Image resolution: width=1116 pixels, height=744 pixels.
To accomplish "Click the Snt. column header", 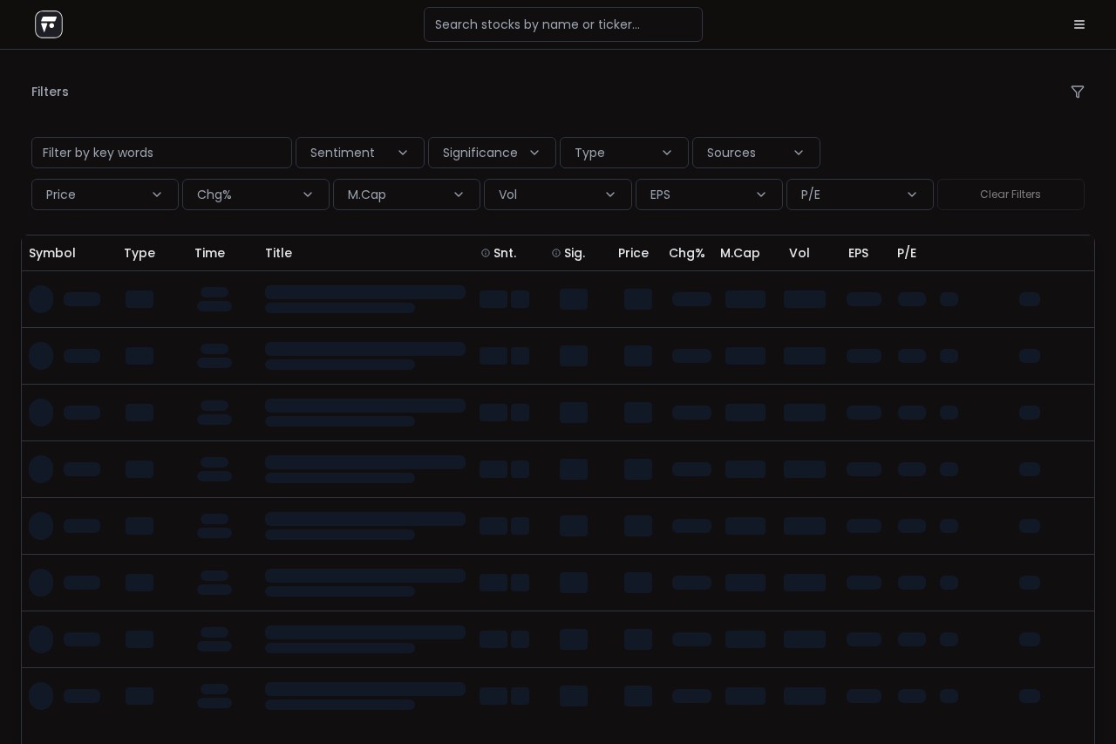I will pos(505,253).
